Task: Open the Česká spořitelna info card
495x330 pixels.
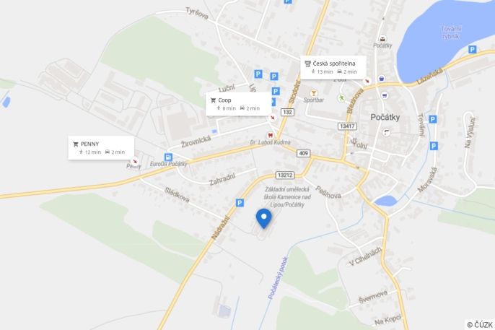Action: tap(333, 67)
